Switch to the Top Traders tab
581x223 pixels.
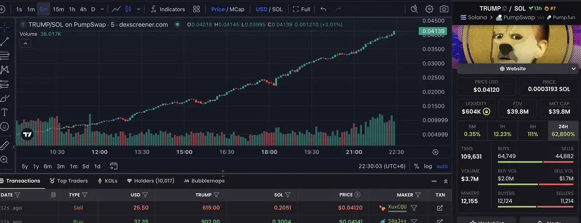click(69, 181)
